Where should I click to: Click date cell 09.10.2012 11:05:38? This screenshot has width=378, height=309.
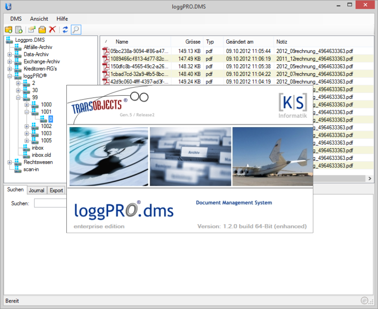point(248,66)
